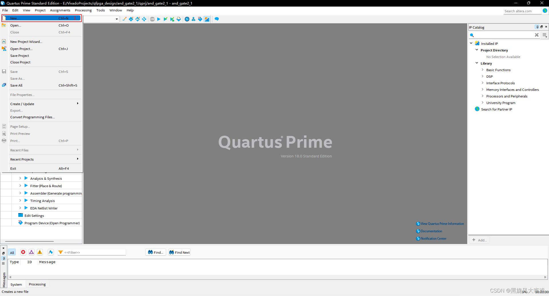The width and height of the screenshot is (549, 296).
Task: Collapse the Installed IP tree node
Action: pos(471,43)
